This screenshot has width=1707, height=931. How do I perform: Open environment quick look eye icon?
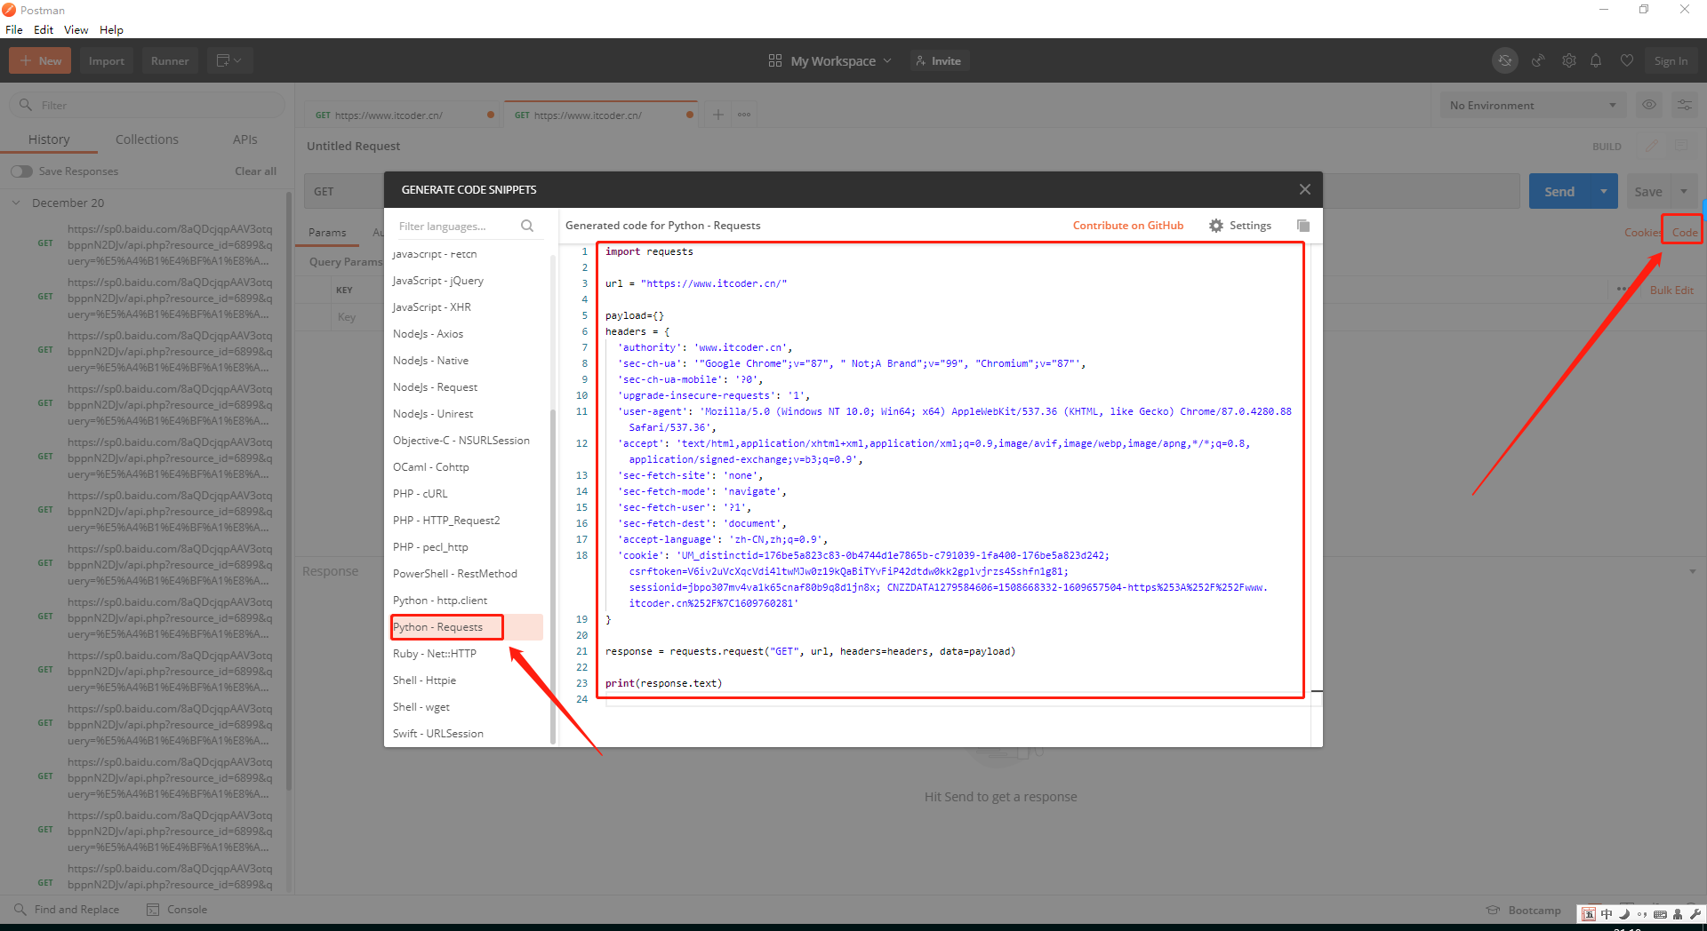[x=1649, y=105]
